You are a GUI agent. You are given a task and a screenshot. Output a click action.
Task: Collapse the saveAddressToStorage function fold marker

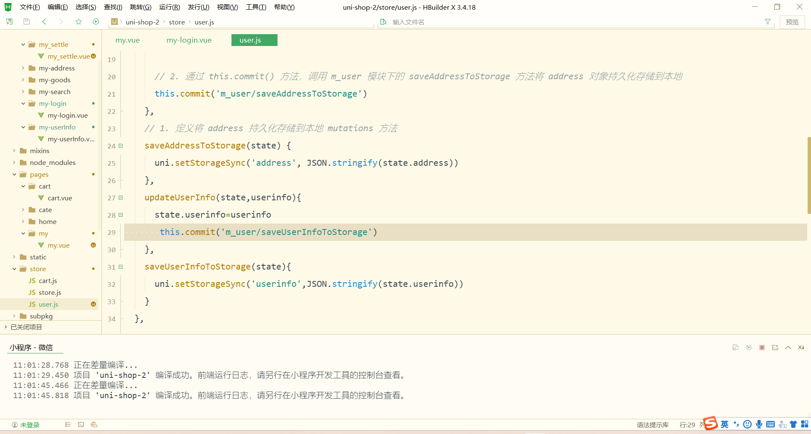click(121, 146)
